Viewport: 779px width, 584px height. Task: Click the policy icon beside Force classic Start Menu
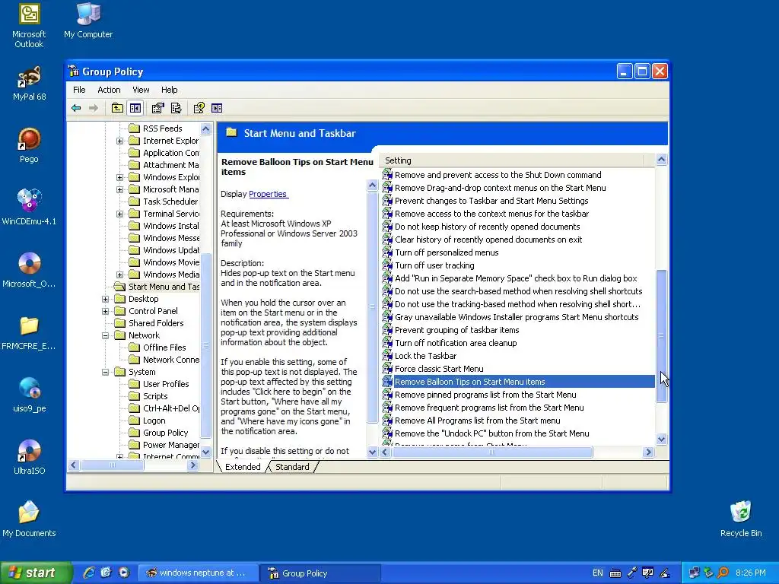[387, 369]
